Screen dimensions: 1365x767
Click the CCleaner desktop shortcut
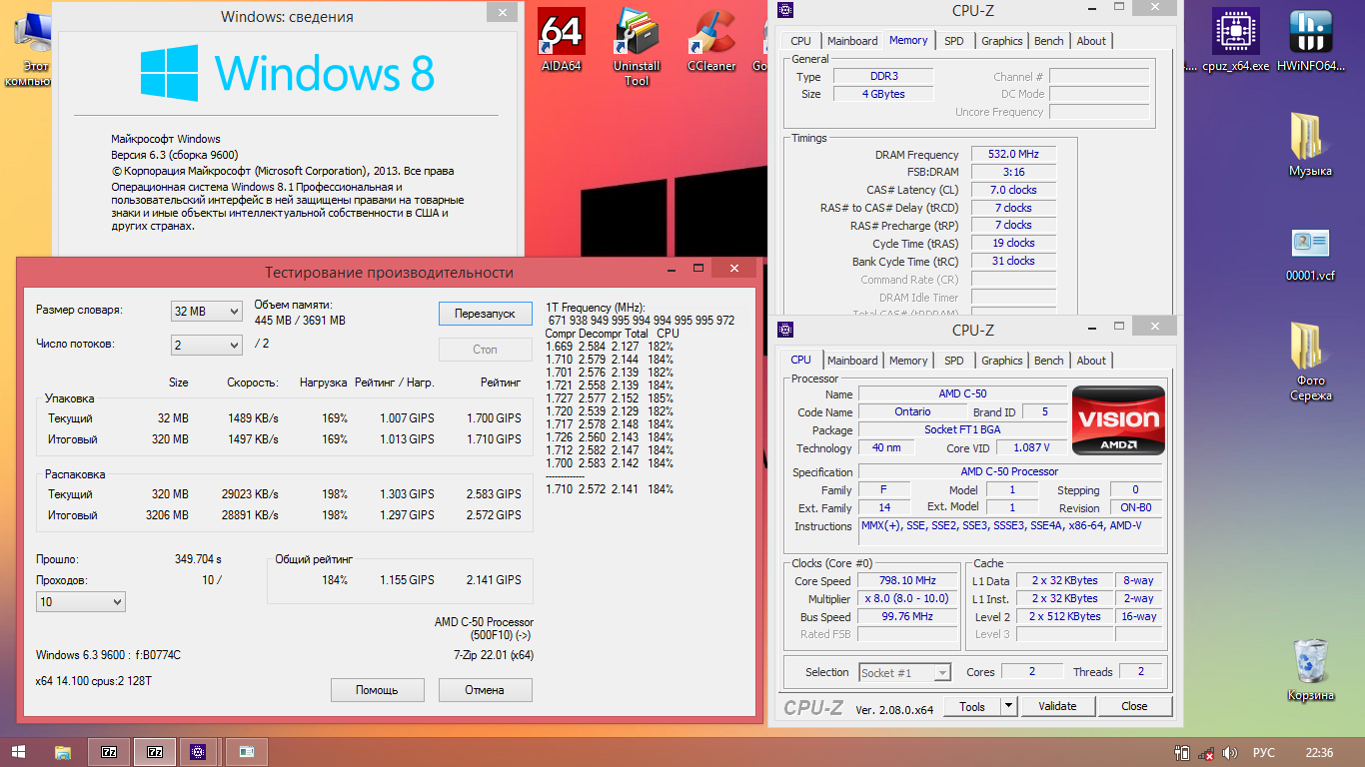pyautogui.click(x=711, y=41)
